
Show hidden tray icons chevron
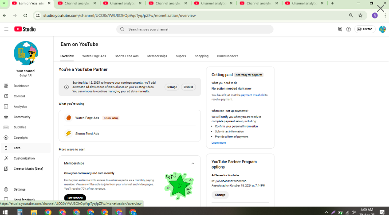326,212
